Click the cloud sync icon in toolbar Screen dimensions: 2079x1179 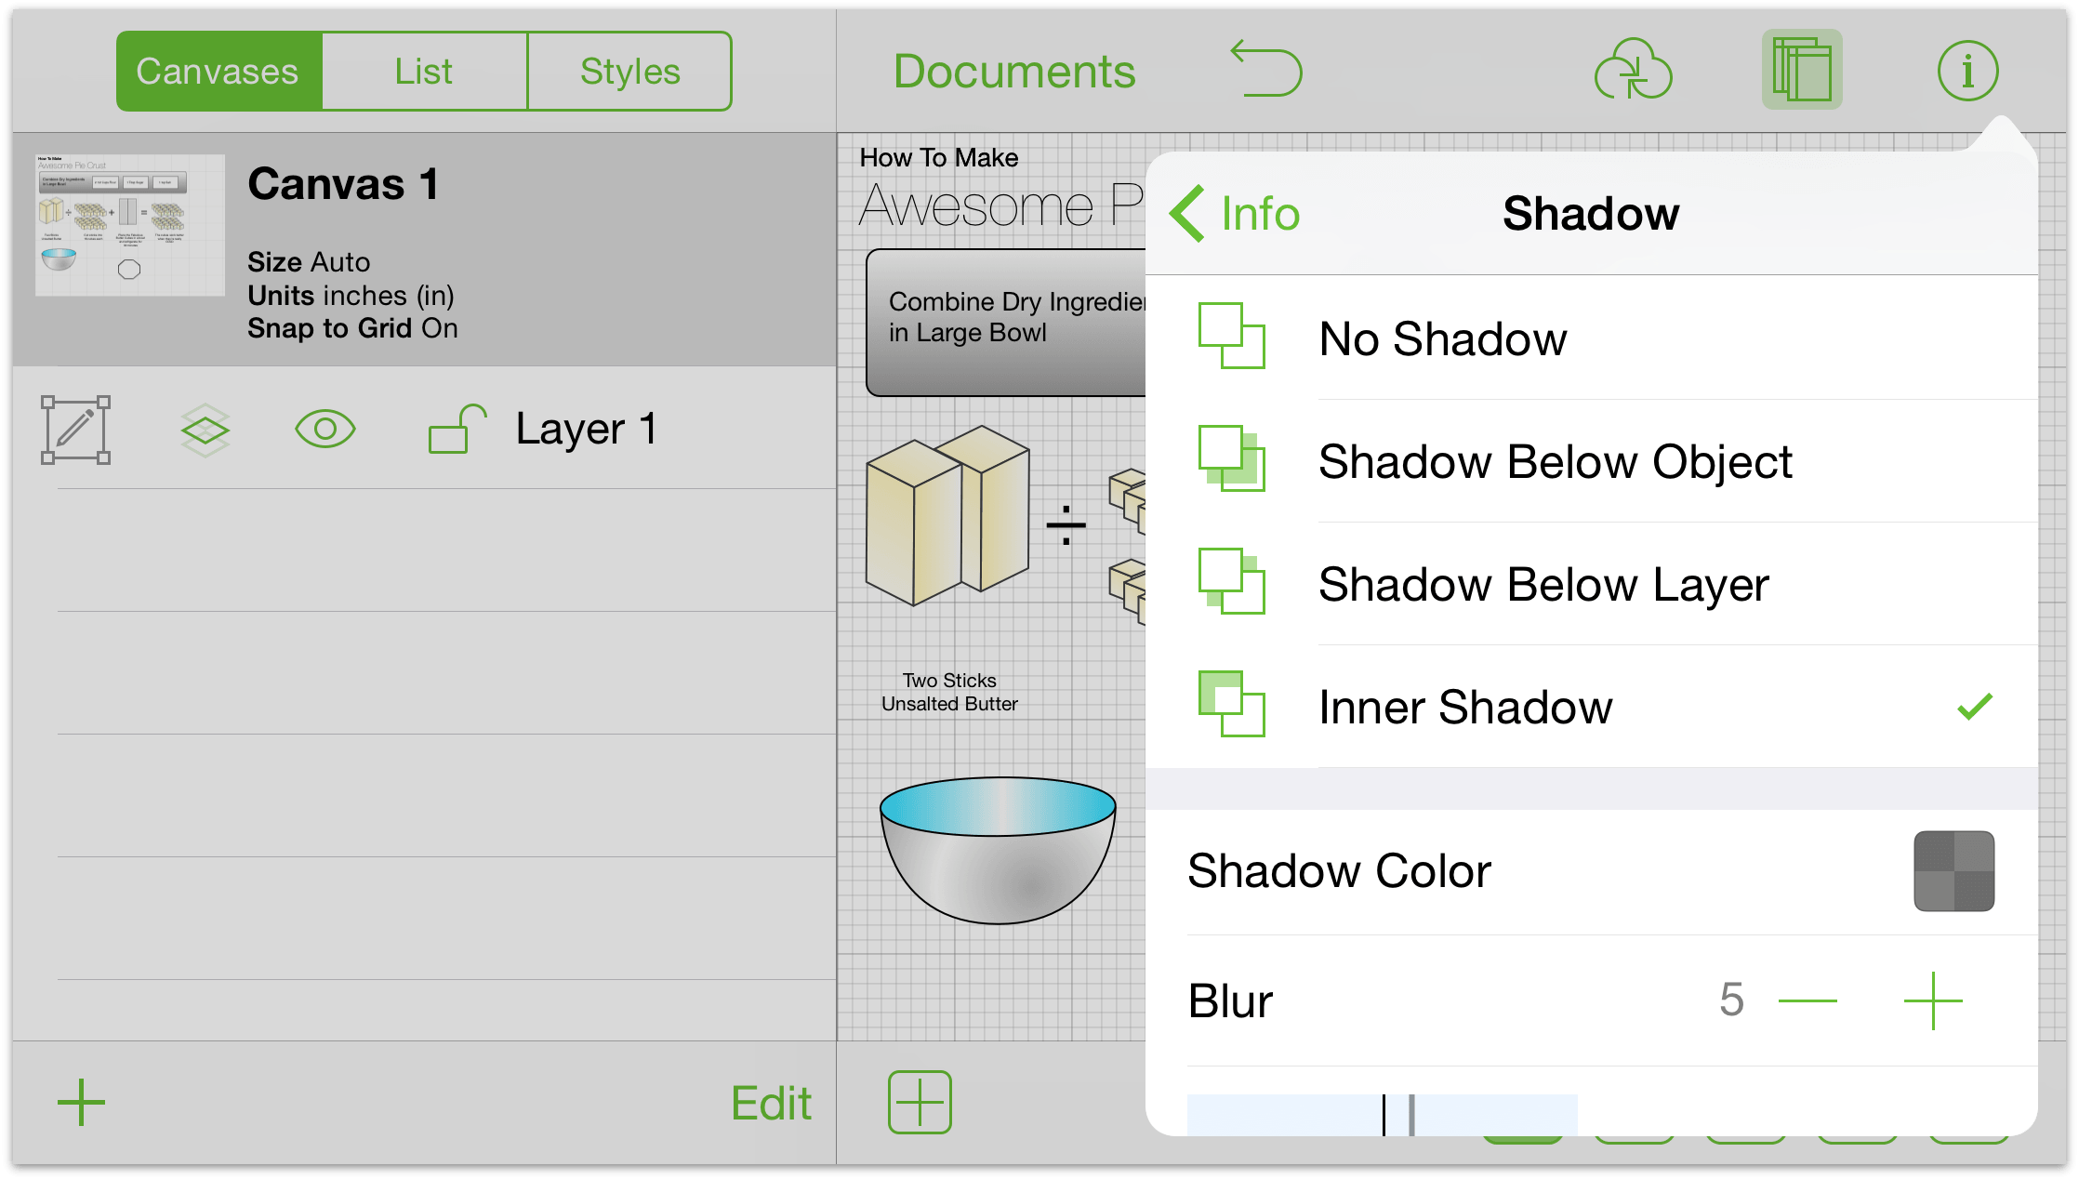pos(1634,66)
